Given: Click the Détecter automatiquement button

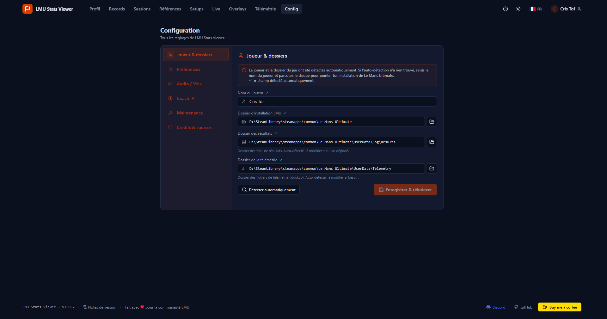Looking at the screenshot, I should (x=269, y=190).
